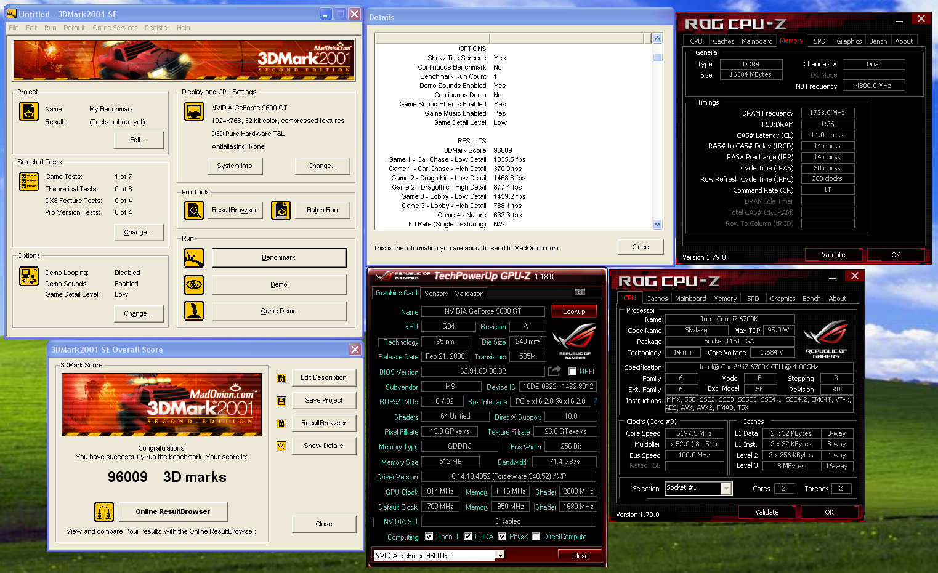Toggle the DirectCompute checkbox
The height and width of the screenshot is (573, 938).
pyautogui.click(x=536, y=537)
